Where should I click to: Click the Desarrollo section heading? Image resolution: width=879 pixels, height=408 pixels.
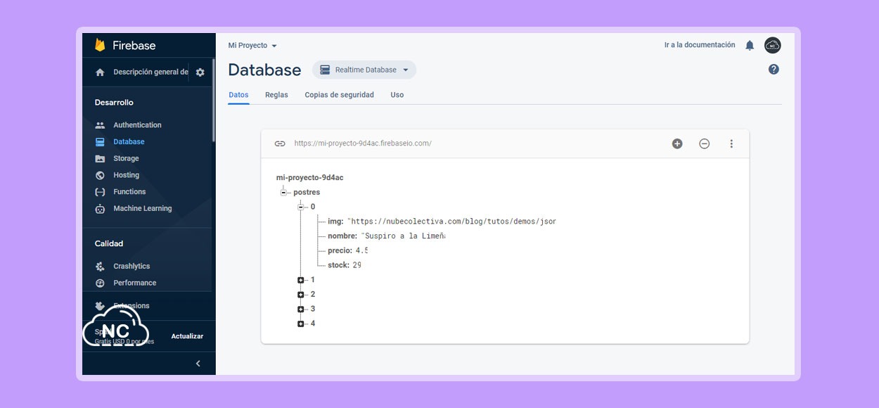tap(114, 103)
